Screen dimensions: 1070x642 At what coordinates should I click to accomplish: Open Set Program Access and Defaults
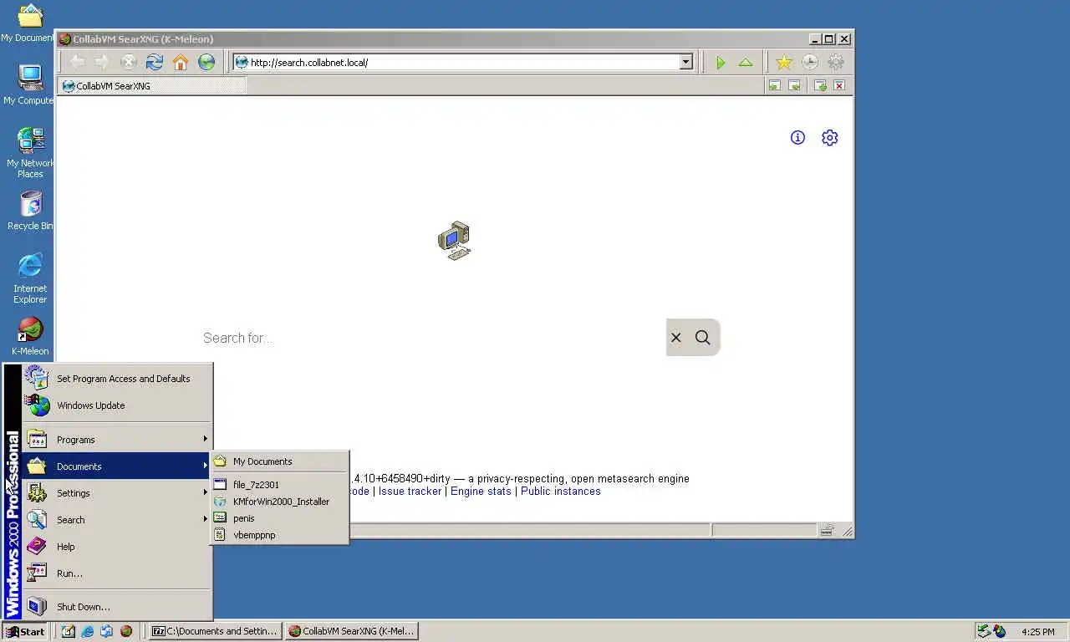point(117,379)
